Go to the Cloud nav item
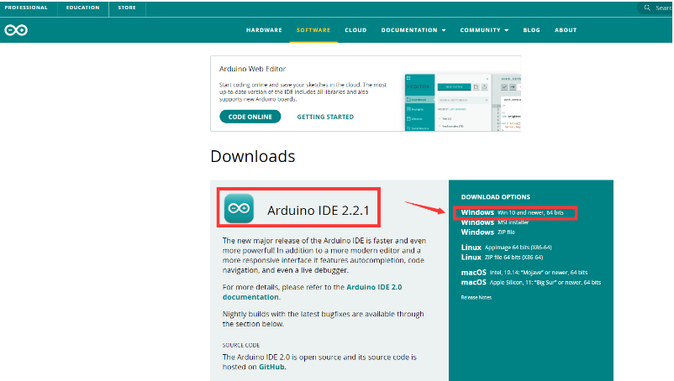This screenshot has height=381, width=674. (x=355, y=30)
